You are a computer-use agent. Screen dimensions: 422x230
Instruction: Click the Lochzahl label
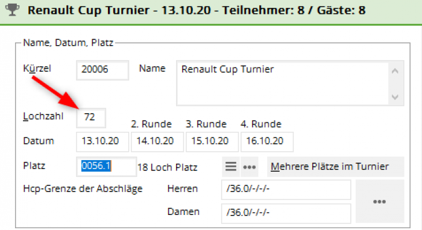(43, 117)
